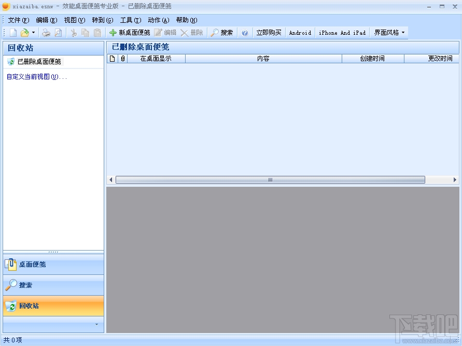Open the 界面风格 style dropdown
The image size is (462, 346).
tap(389, 32)
